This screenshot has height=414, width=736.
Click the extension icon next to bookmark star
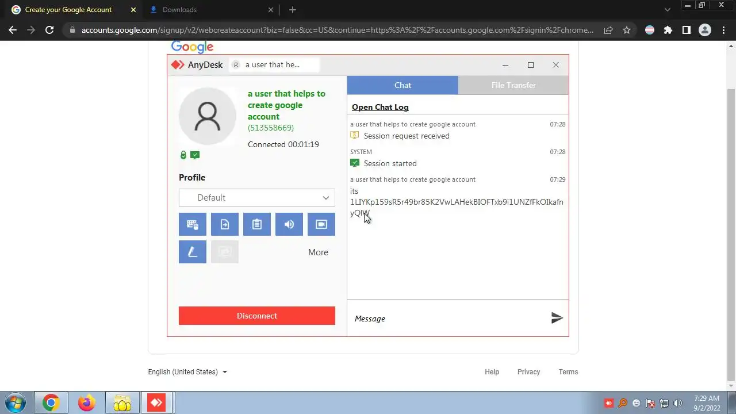tap(650, 30)
